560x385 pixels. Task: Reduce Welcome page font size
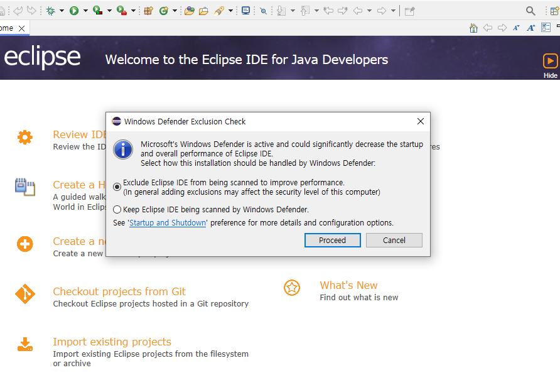pos(516,28)
